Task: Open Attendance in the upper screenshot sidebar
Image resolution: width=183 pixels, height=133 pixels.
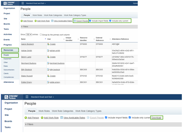Action: click(x=9, y=82)
